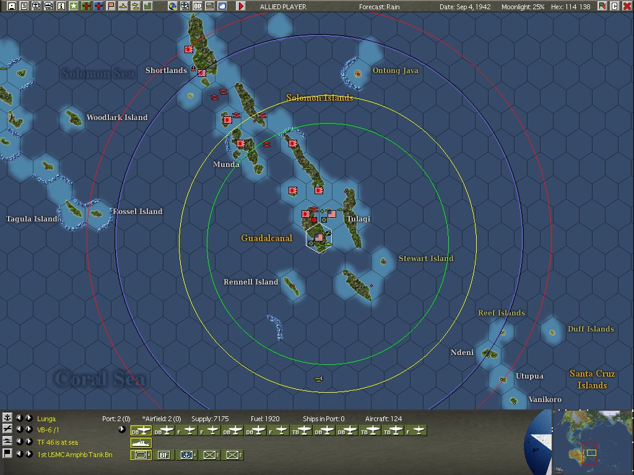The height and width of the screenshot is (475, 634).
Task: Click the ship icon beside TF 46
Action: tap(7, 442)
